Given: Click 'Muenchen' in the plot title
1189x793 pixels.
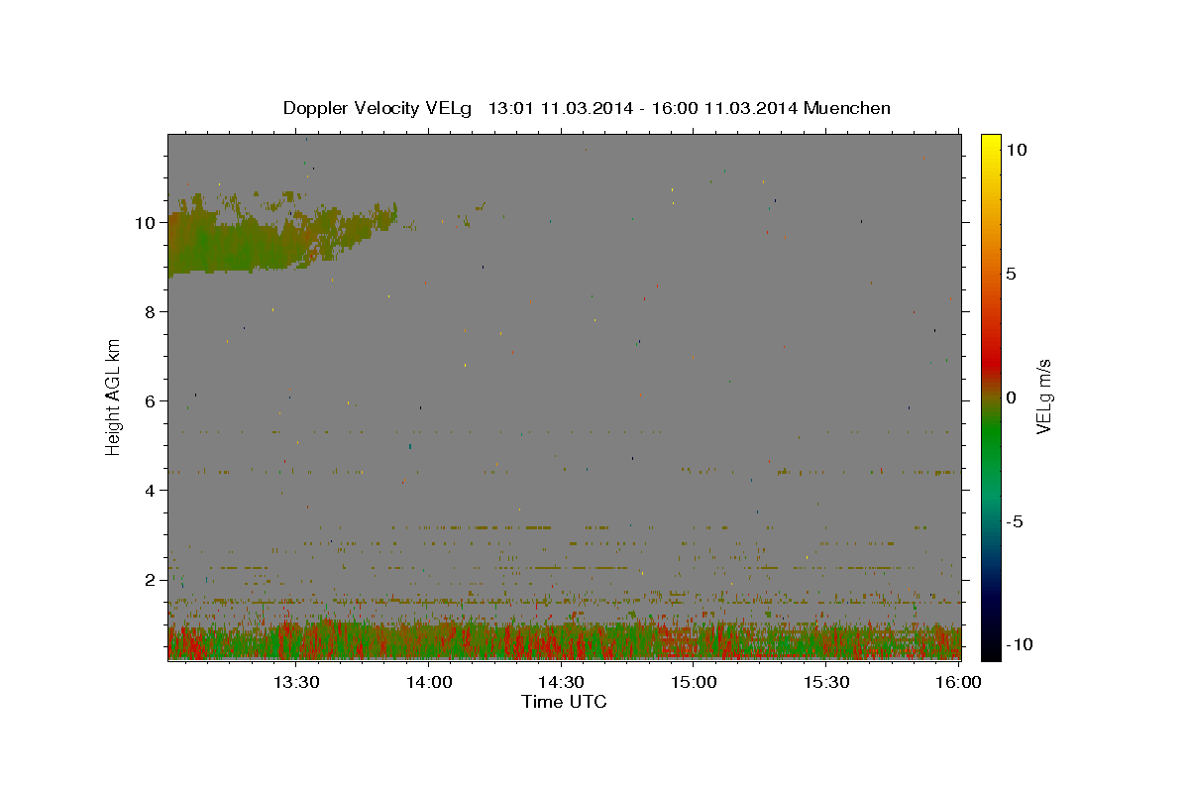Looking at the screenshot, I should pos(847,108).
